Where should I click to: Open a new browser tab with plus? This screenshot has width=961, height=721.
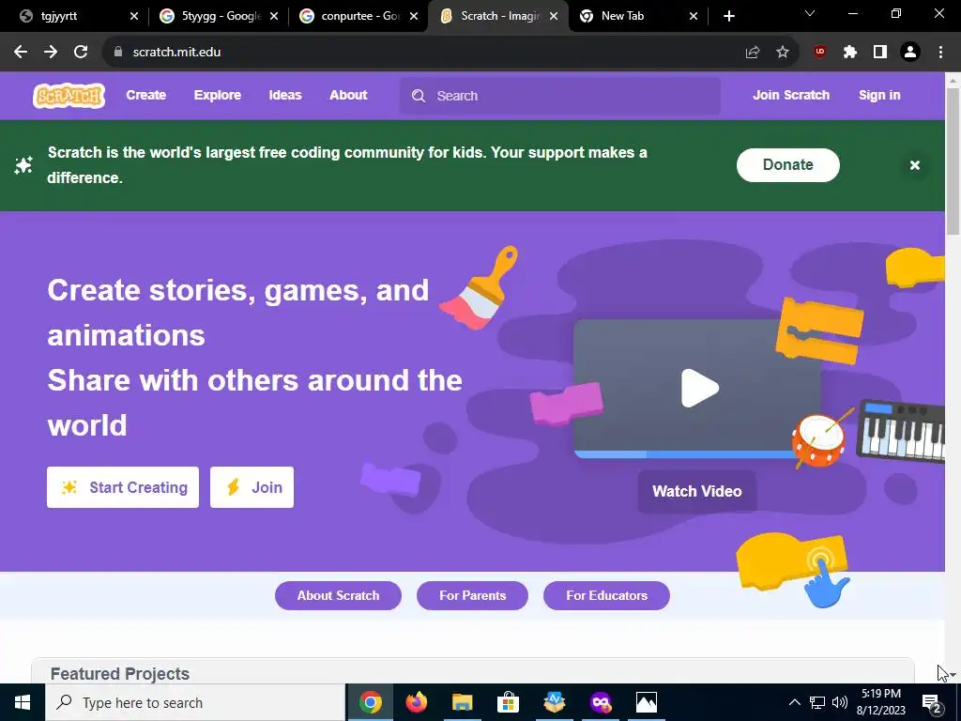pyautogui.click(x=728, y=17)
